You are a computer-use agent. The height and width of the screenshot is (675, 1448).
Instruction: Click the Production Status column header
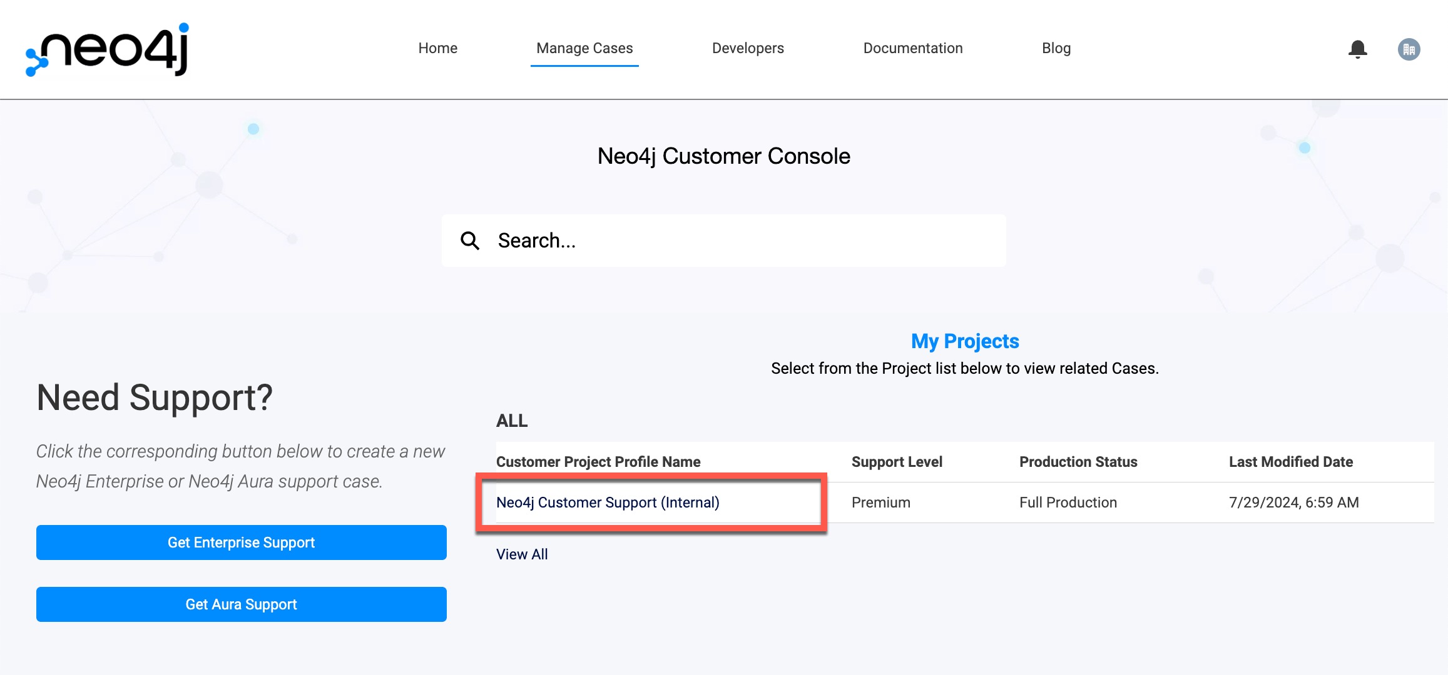(1078, 462)
